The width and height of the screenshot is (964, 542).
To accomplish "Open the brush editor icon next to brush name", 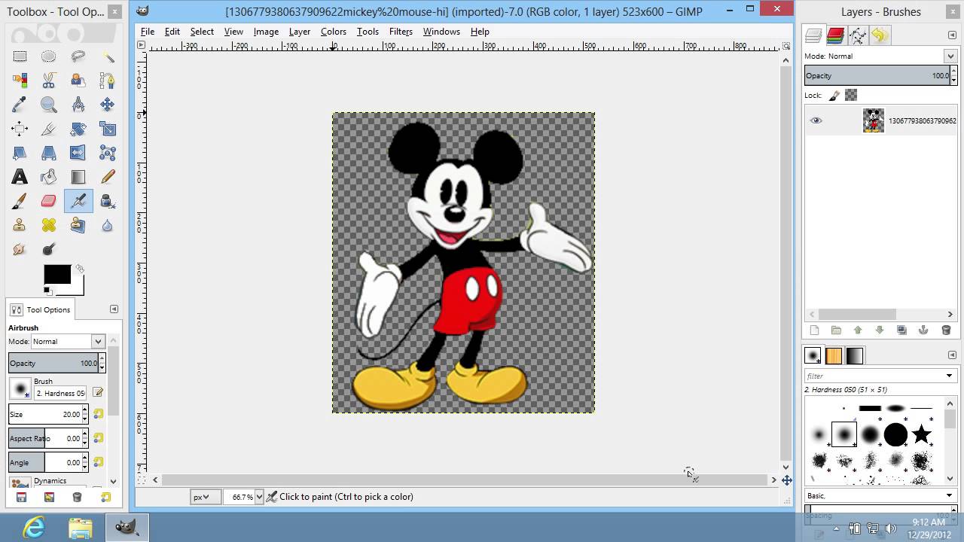I will 98,392.
